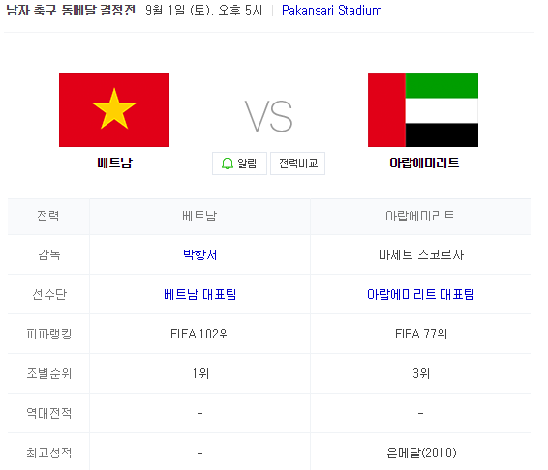Click the 베트남 team name under flag

(x=114, y=162)
